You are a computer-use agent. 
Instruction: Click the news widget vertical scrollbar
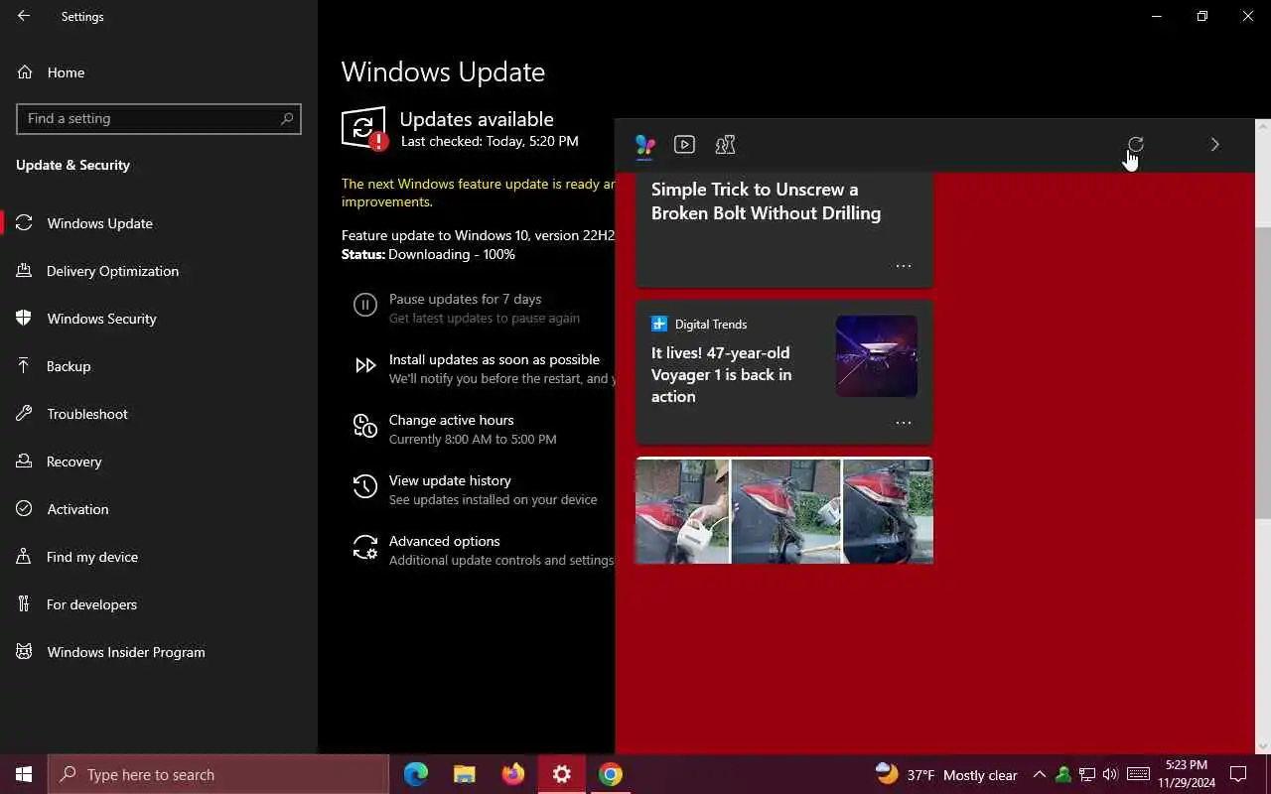click(1263, 372)
